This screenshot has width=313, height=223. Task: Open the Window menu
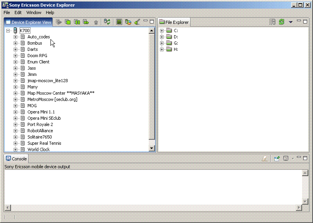(x=34, y=13)
